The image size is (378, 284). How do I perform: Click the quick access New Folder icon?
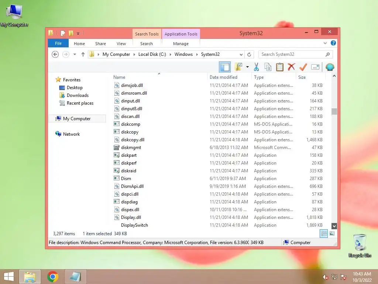[x=71, y=33]
